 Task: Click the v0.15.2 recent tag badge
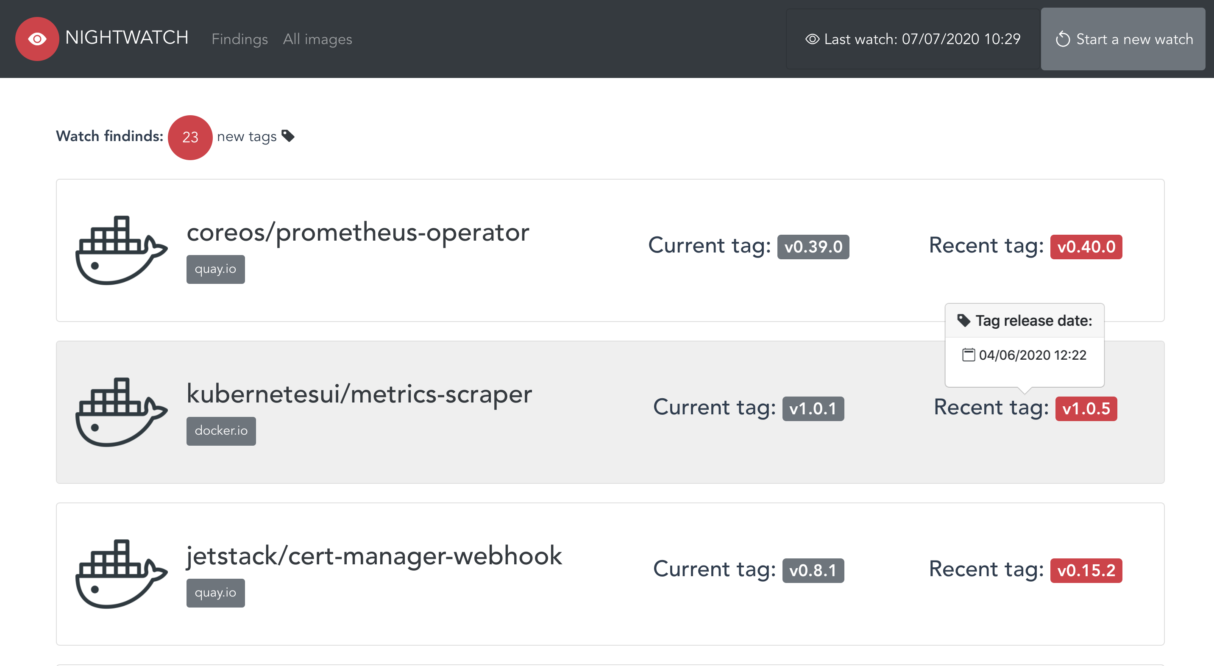point(1086,570)
